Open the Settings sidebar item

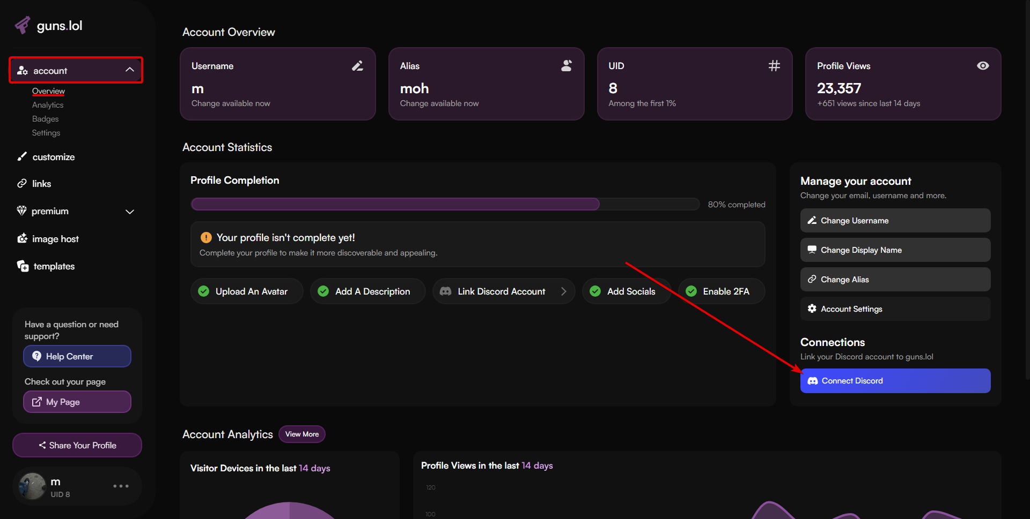46,133
